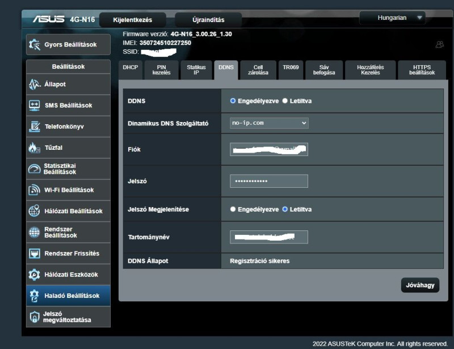Go to Hálózati Eszközök

coord(68,275)
